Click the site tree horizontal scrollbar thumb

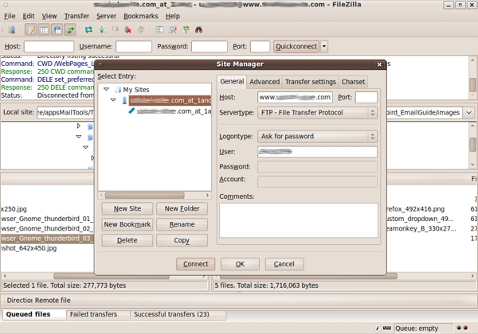144,196
